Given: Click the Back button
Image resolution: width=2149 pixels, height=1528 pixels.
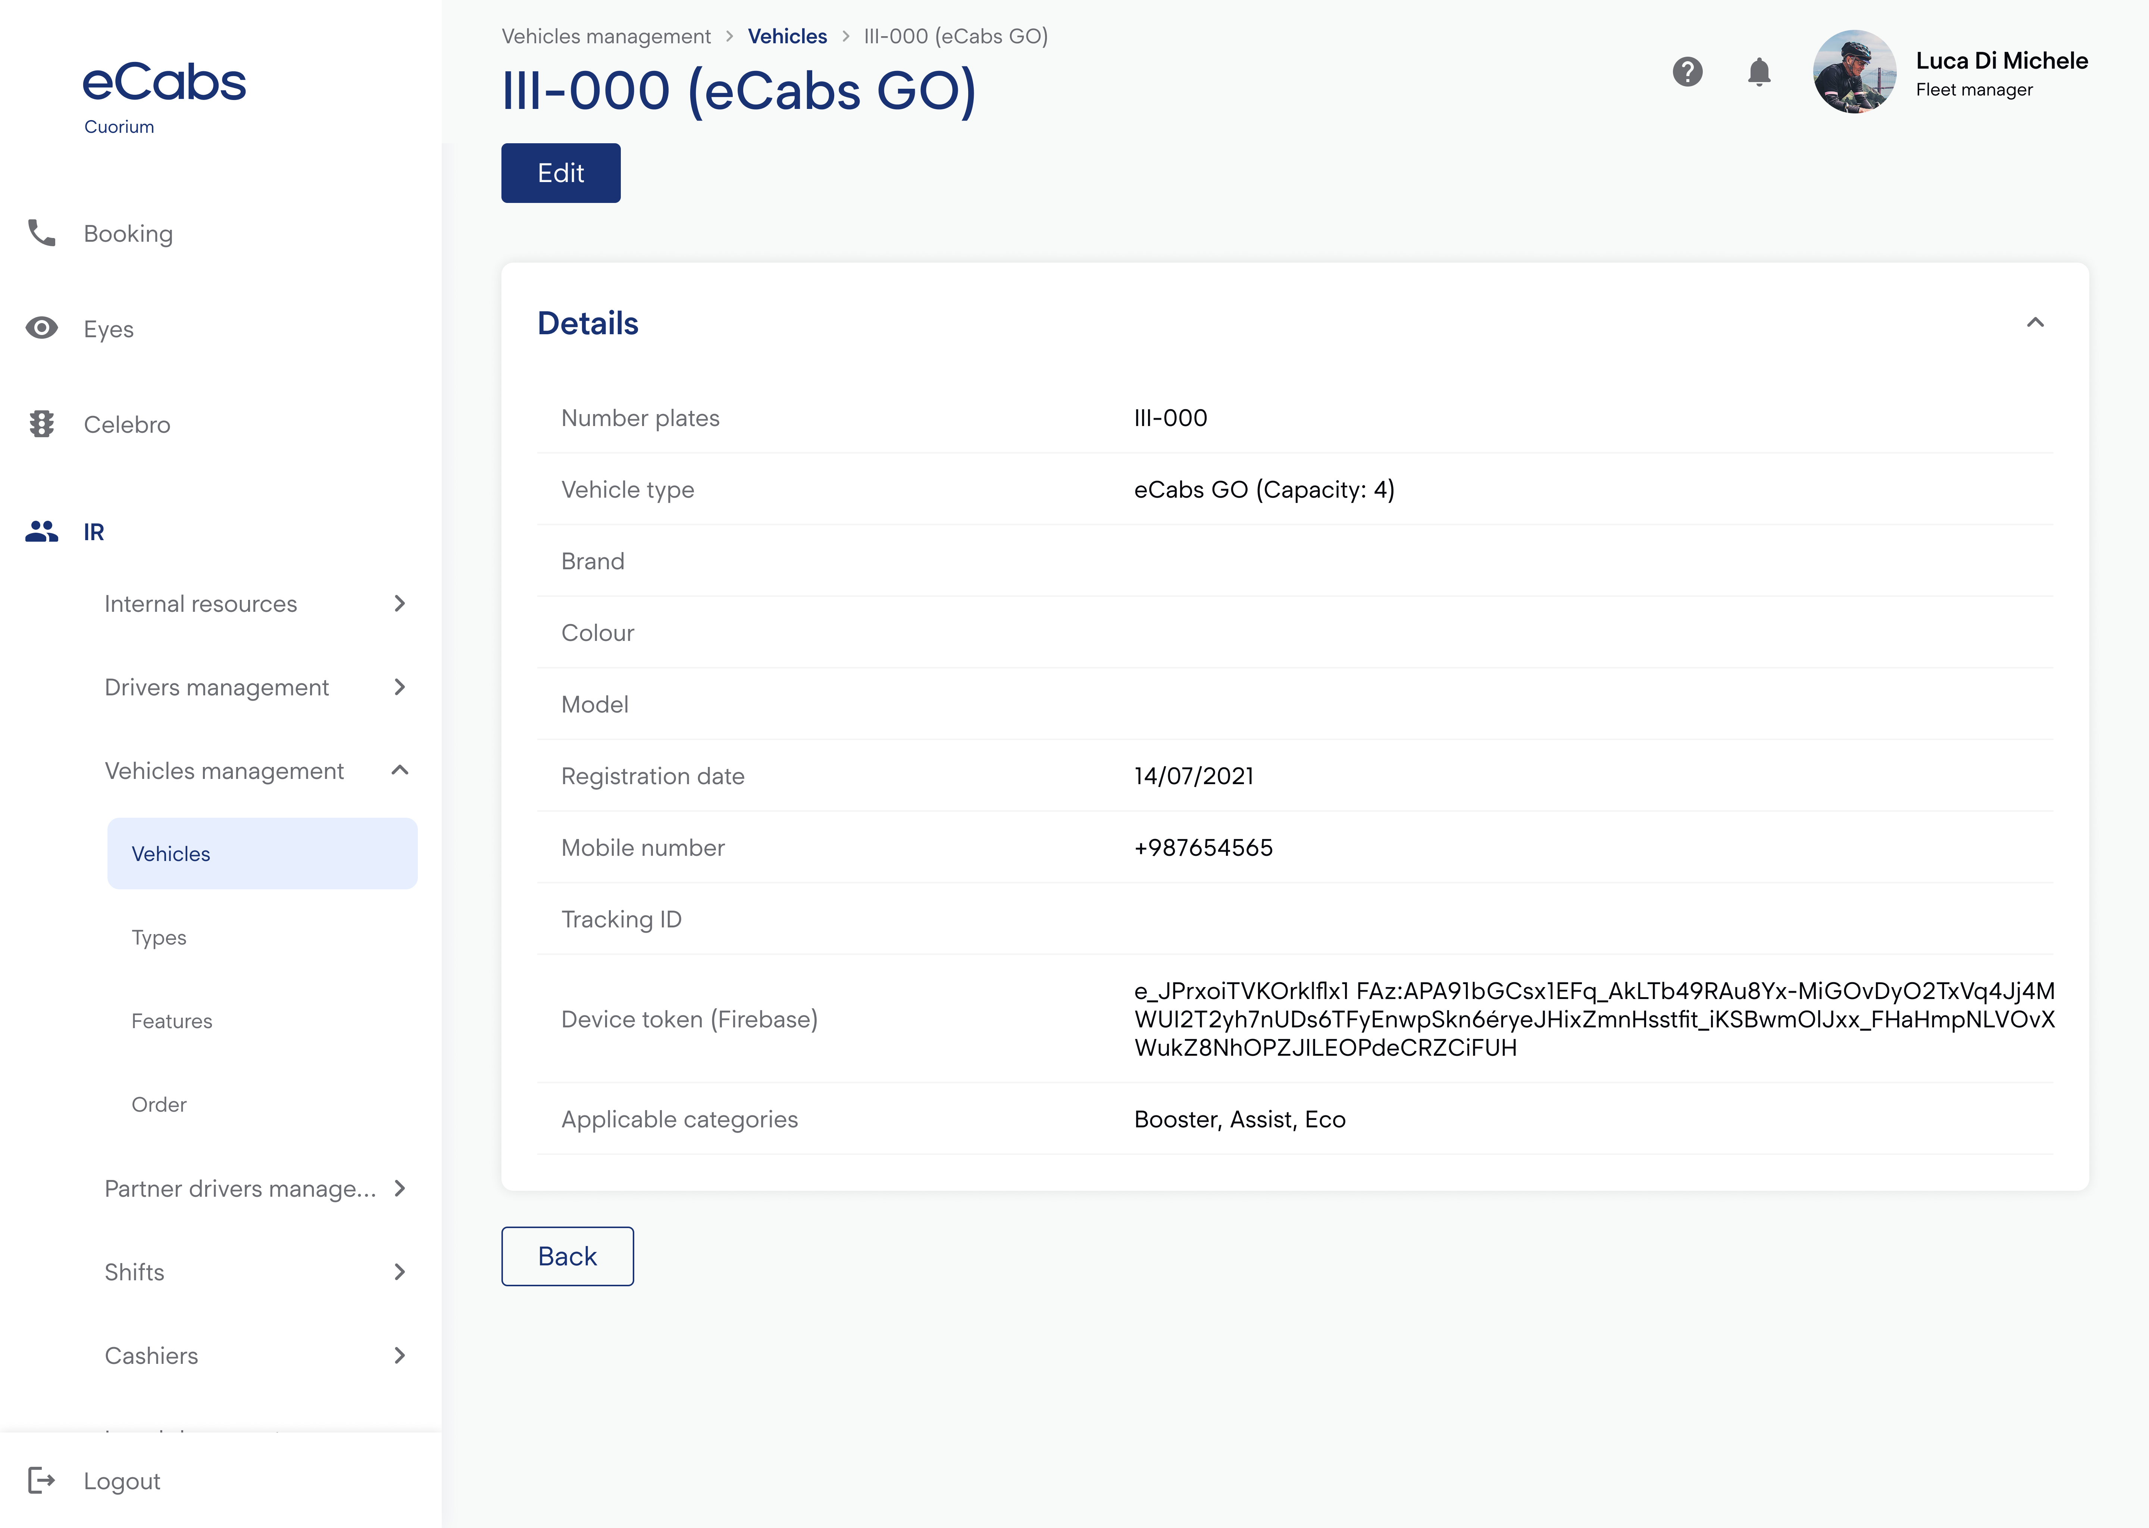Looking at the screenshot, I should pyautogui.click(x=567, y=1256).
